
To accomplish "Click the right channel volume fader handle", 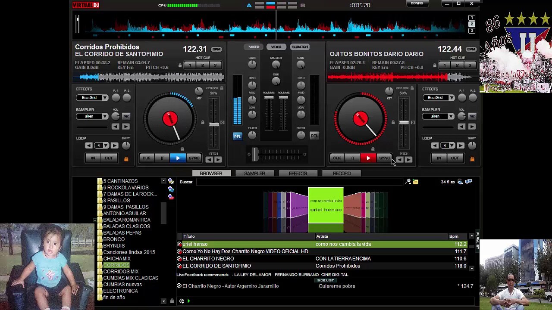I will point(283,98).
